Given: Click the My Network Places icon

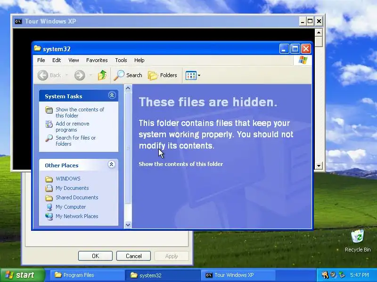Looking at the screenshot, I should coord(49,216).
